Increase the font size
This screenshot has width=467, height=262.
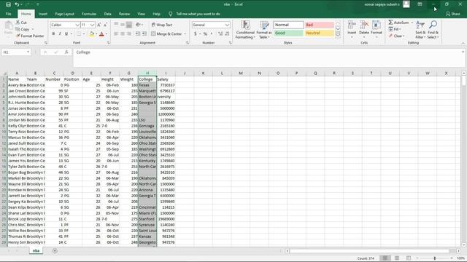(99, 25)
